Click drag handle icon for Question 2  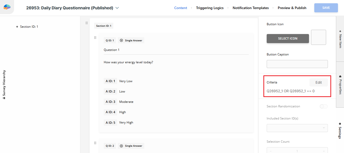pyautogui.click(x=95, y=143)
